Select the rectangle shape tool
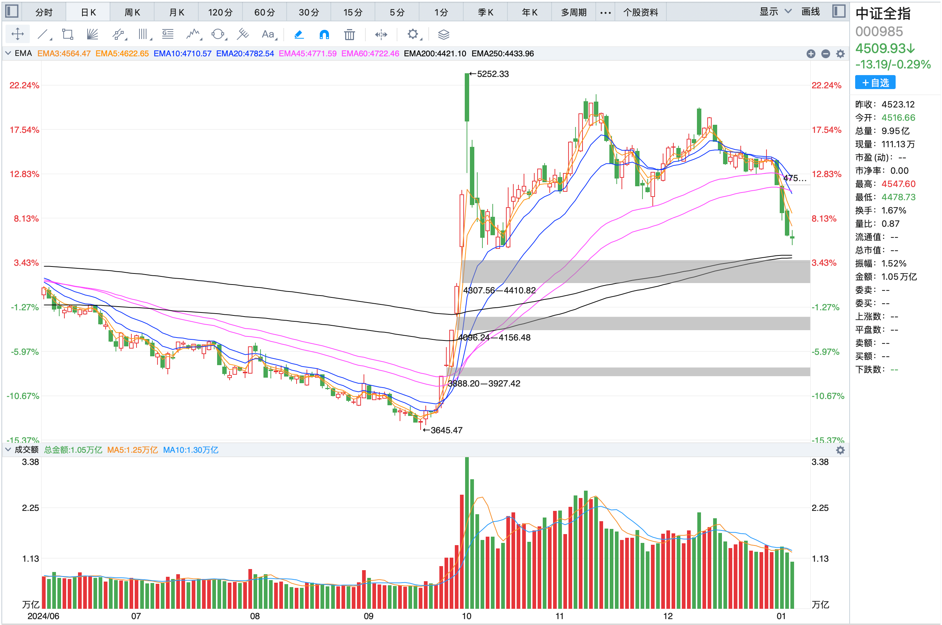 (x=67, y=34)
